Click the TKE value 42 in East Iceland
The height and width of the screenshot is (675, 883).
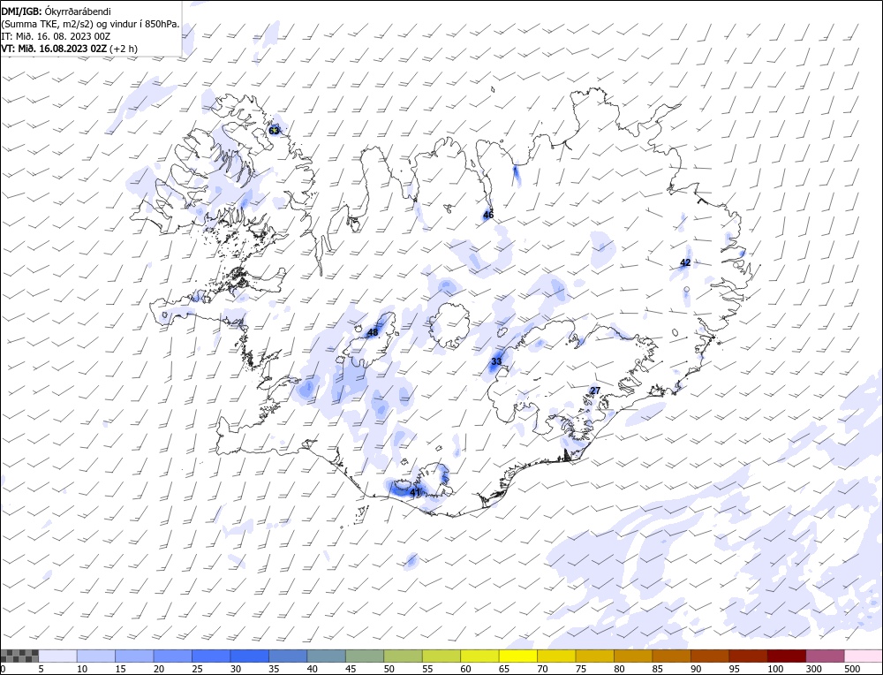tap(685, 262)
